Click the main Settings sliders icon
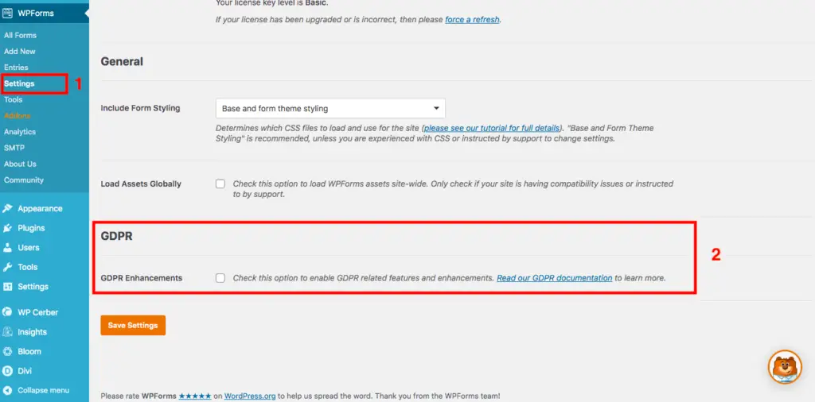The width and height of the screenshot is (815, 402). pyautogui.click(x=7, y=286)
